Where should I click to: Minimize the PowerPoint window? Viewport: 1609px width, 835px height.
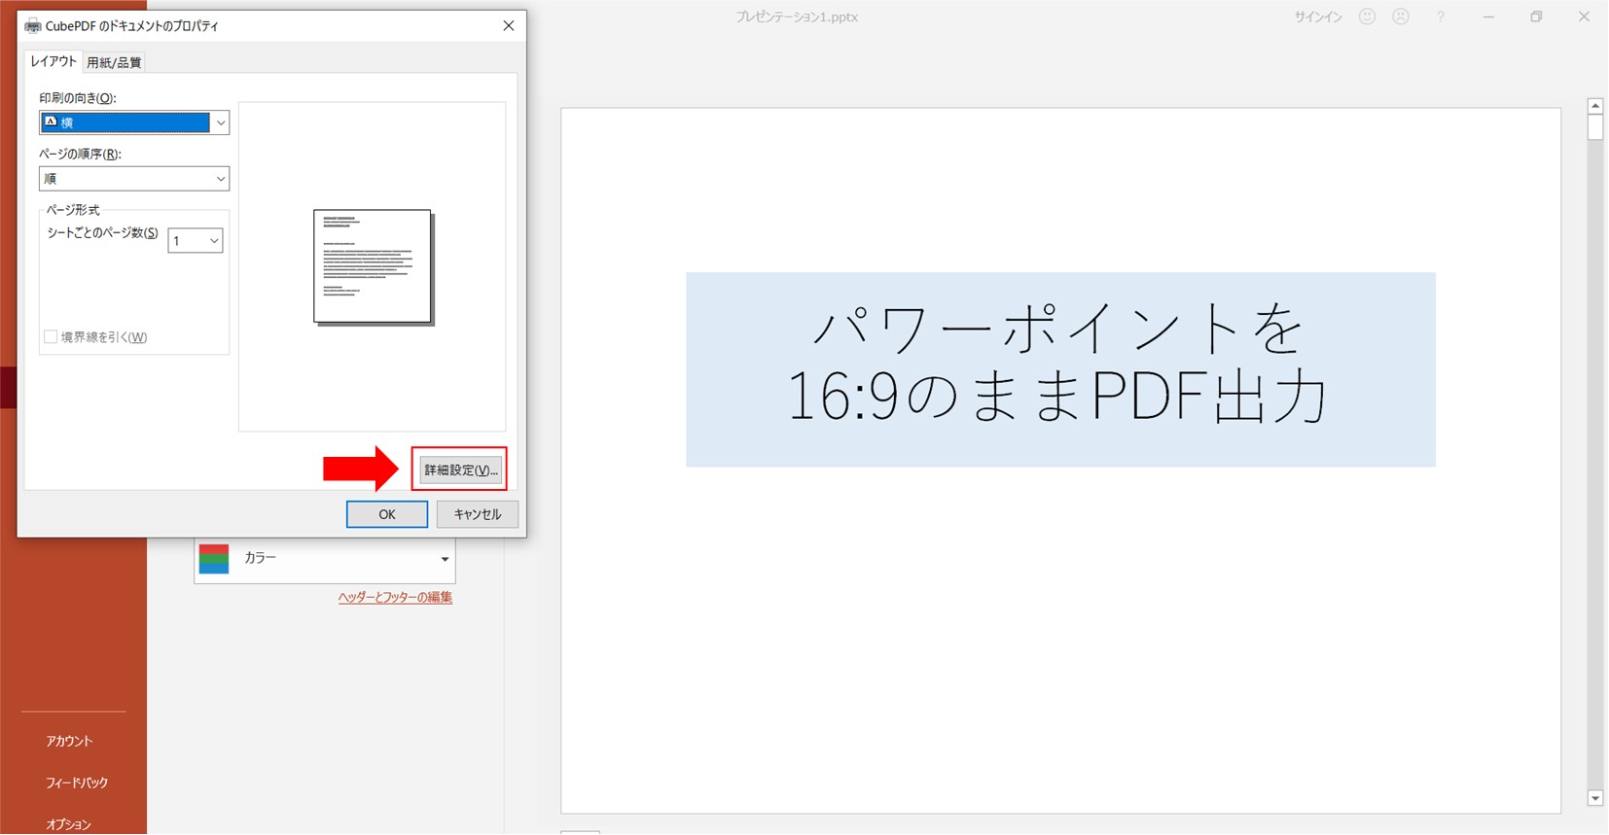(1488, 17)
